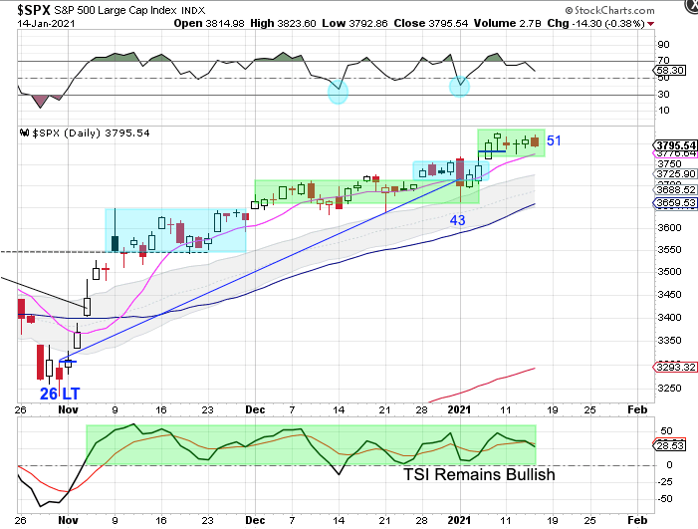Select the blue '51' annotation label
The image size is (698, 529).
point(555,140)
